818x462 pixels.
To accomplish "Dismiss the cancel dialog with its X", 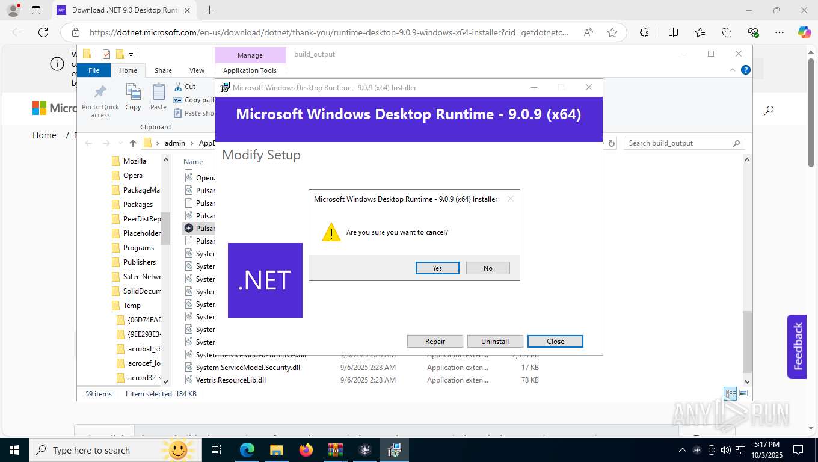I will [x=511, y=199].
